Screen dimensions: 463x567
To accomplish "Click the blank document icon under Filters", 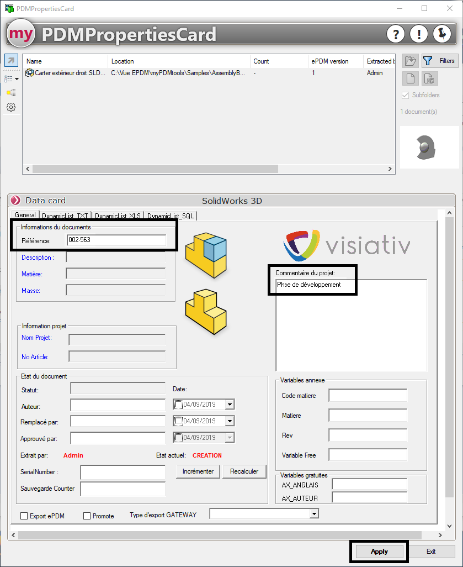I will point(410,78).
